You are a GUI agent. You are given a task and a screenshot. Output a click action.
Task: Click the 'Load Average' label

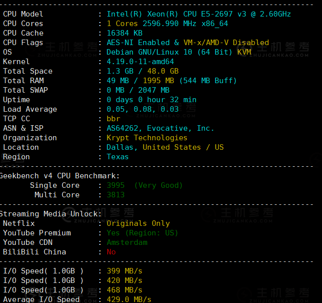coord(30,109)
